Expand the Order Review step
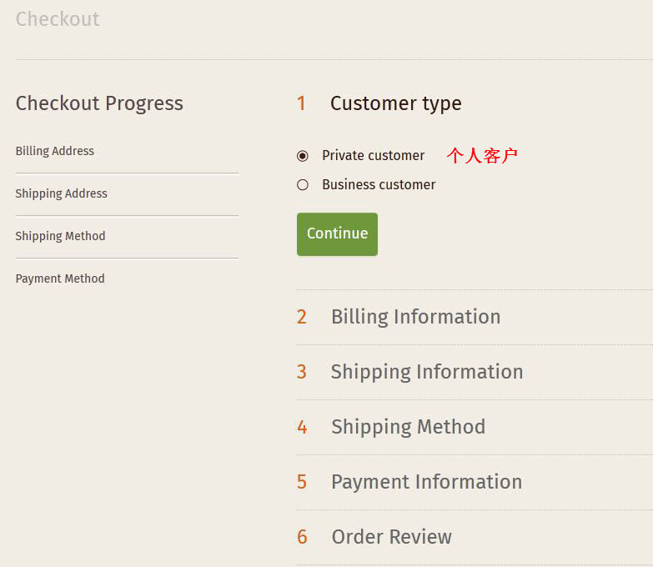 [x=391, y=537]
